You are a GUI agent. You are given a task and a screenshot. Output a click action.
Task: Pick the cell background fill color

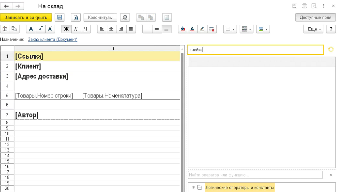183,29
